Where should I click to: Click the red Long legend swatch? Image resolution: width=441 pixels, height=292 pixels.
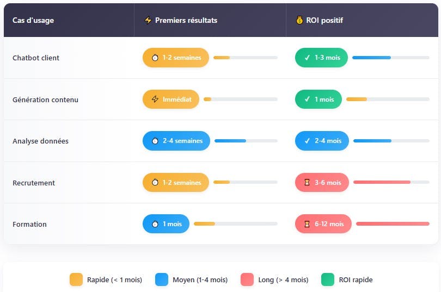[x=247, y=279]
